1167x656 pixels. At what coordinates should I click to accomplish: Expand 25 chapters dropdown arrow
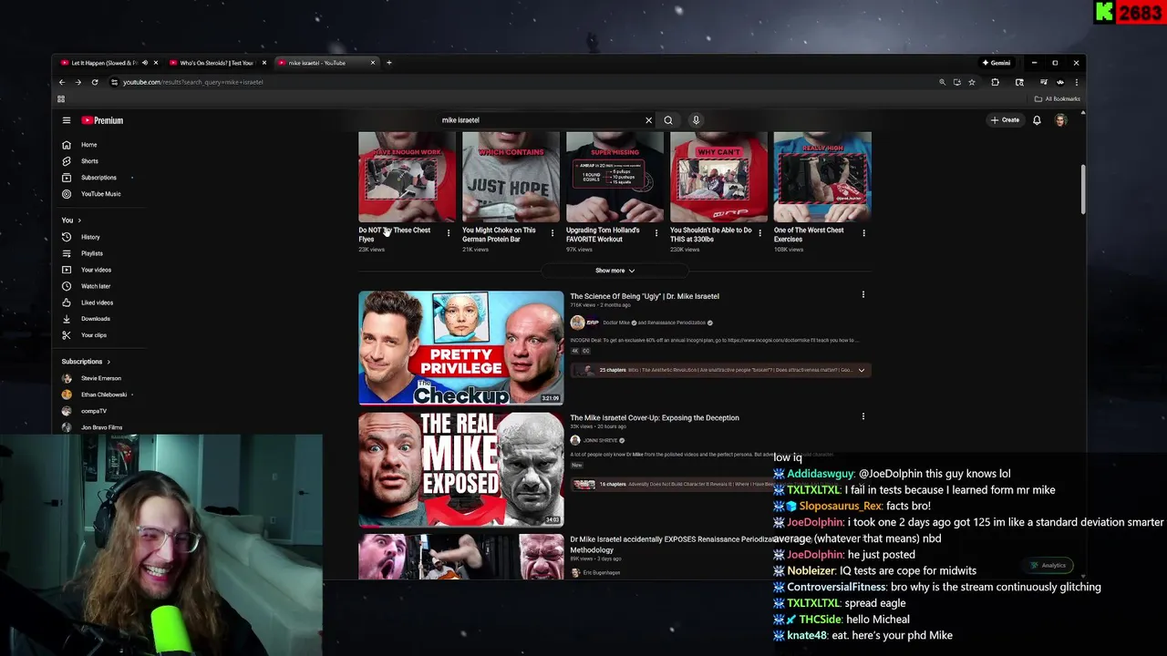pos(861,370)
